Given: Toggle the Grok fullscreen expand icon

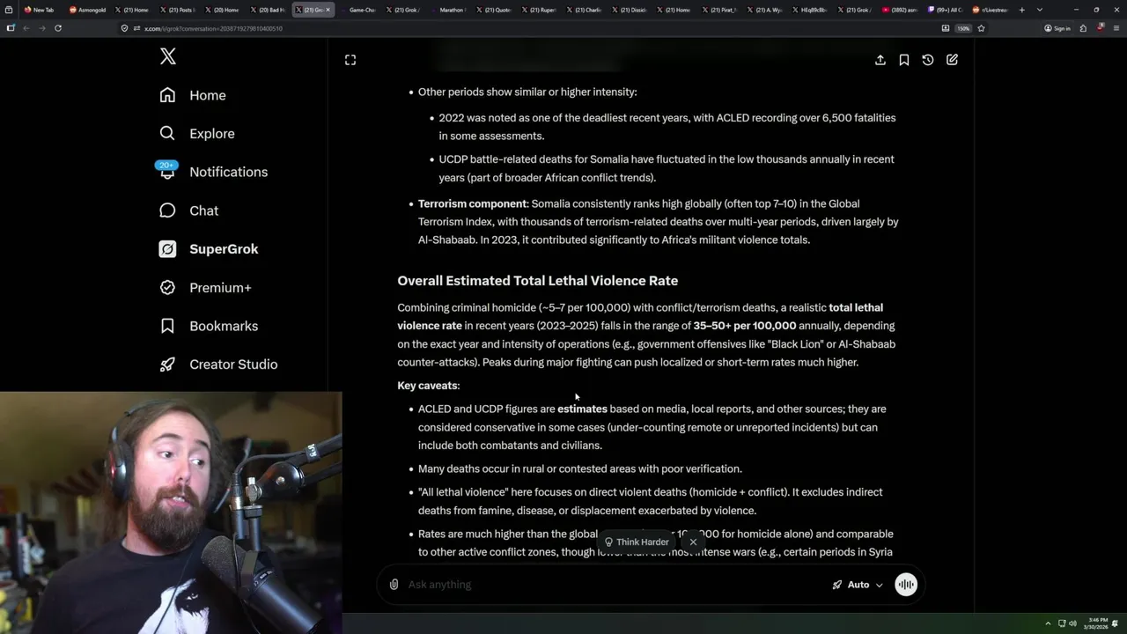Looking at the screenshot, I should [x=350, y=60].
